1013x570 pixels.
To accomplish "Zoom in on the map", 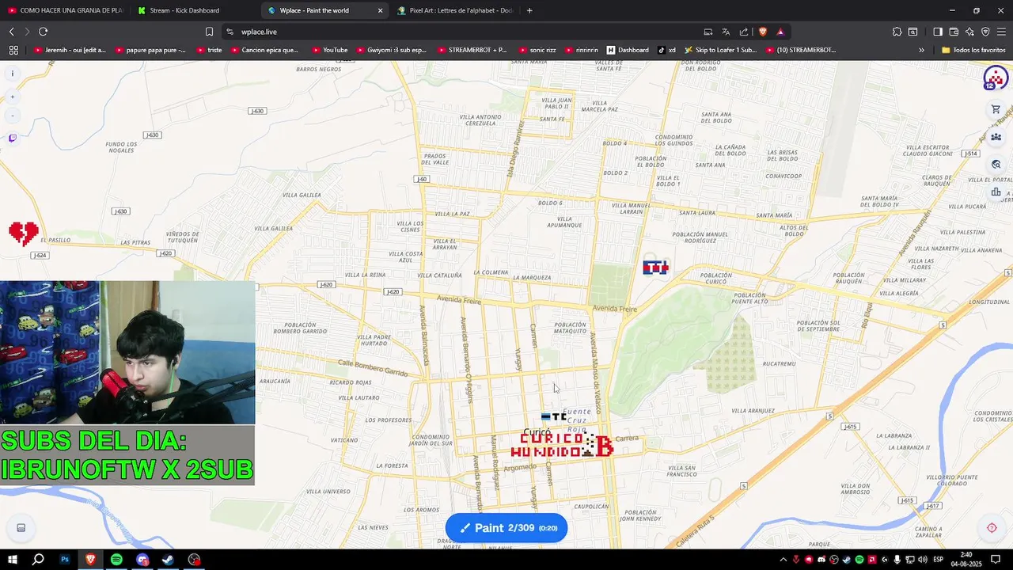I will pos(12,97).
